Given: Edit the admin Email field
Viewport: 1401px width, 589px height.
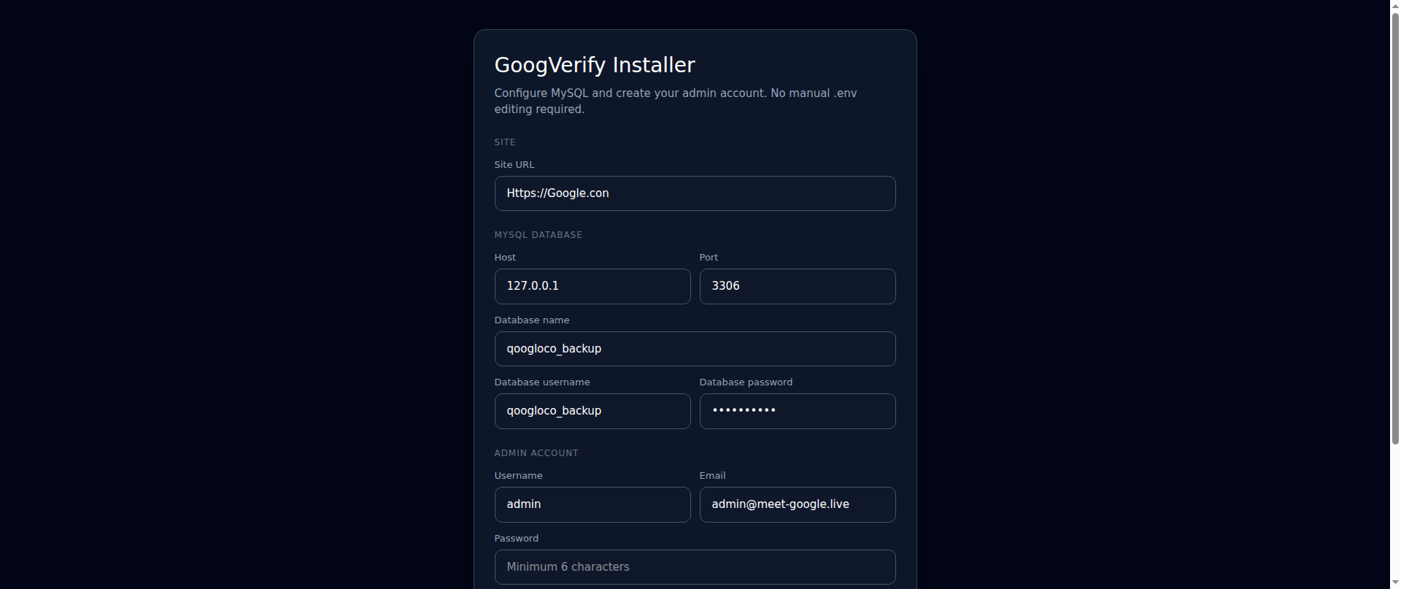Looking at the screenshot, I should [x=798, y=504].
